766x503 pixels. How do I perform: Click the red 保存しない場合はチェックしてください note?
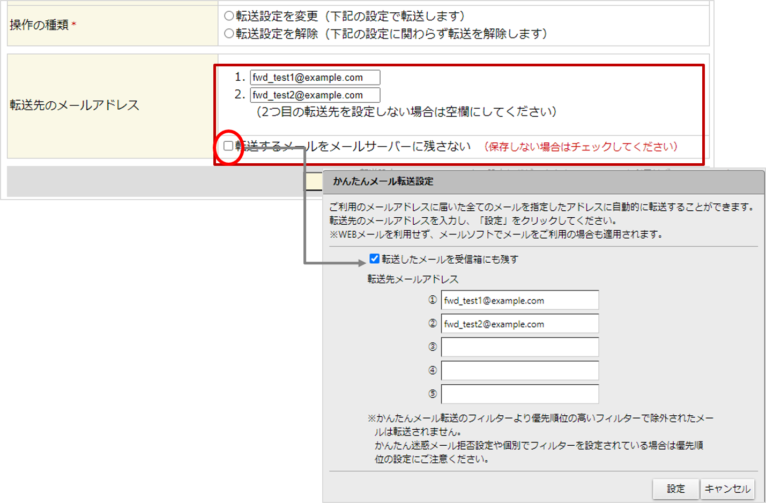pyautogui.click(x=581, y=147)
